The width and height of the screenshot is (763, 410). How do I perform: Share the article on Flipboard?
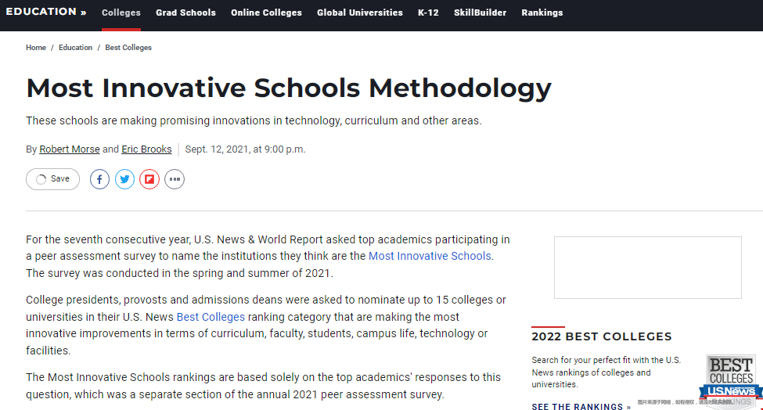click(x=149, y=179)
